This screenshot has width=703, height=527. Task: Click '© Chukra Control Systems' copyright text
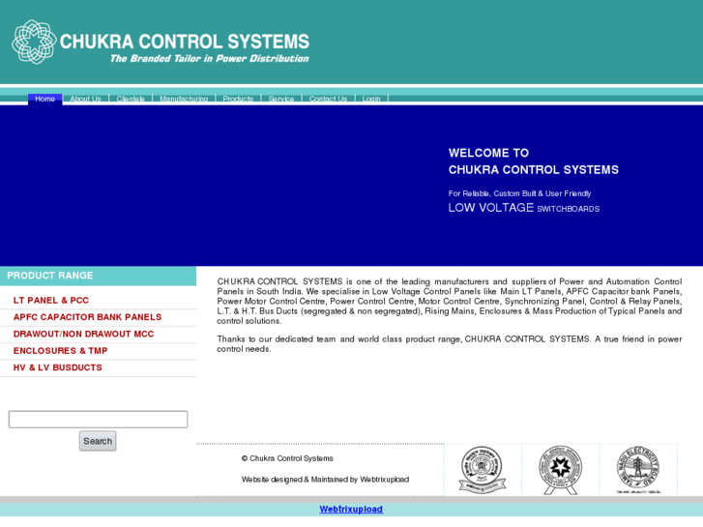pos(287,458)
